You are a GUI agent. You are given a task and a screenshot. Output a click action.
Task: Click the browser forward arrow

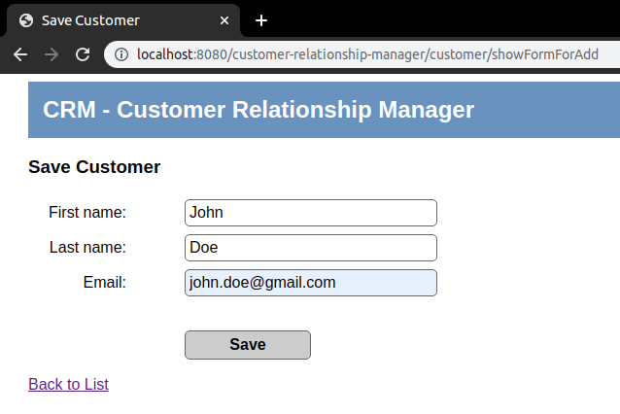[52, 54]
